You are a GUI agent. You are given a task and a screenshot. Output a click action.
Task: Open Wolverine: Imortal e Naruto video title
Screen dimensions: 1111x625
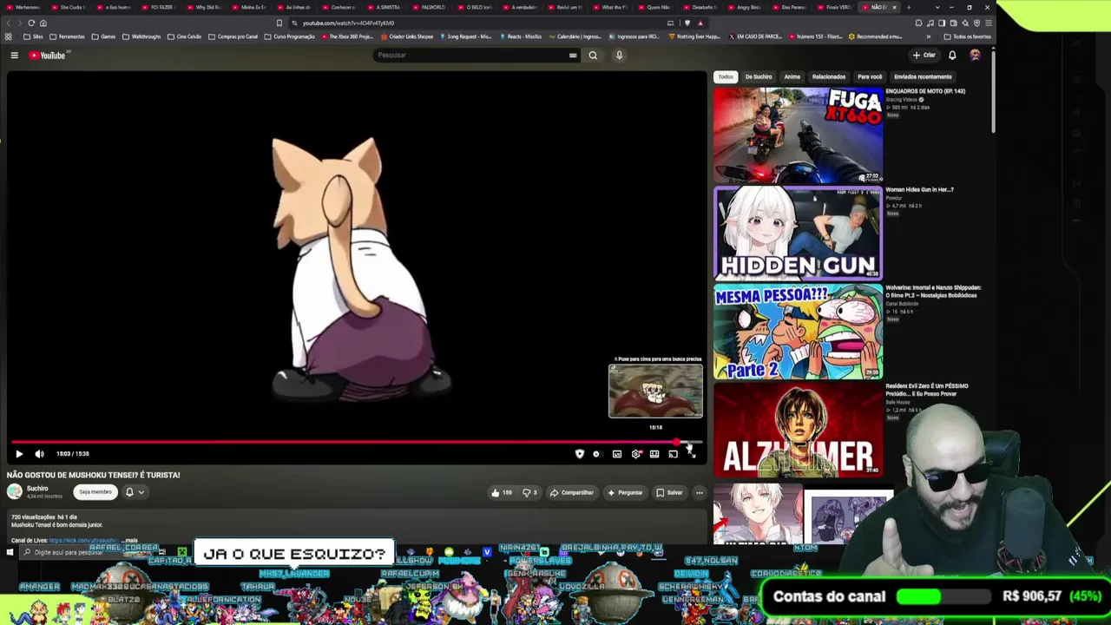pyautogui.click(x=933, y=292)
